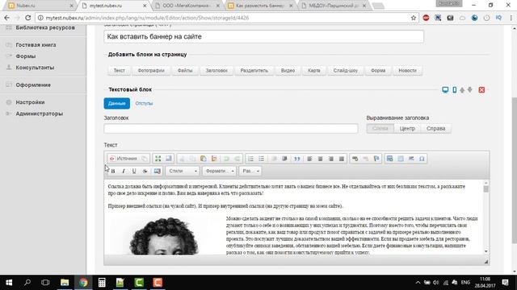Click the increase indent icon
517x290 pixels.
pos(284,159)
